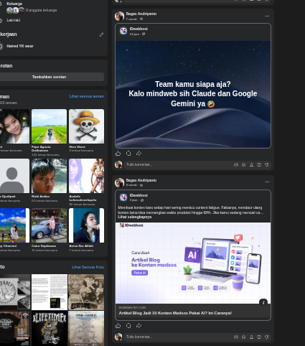Open Bagas Andriyanto avatar on the second post
Screen dimensions: 305x346
[x=119, y=182]
